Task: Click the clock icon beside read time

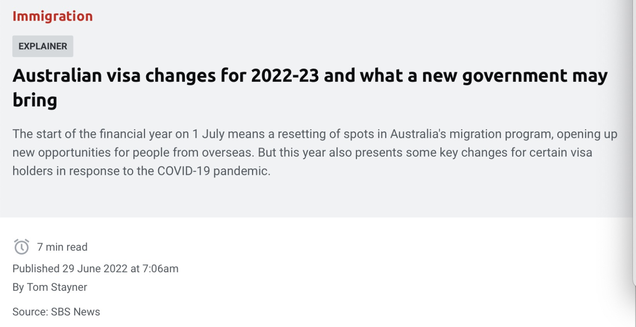Action: (x=21, y=247)
